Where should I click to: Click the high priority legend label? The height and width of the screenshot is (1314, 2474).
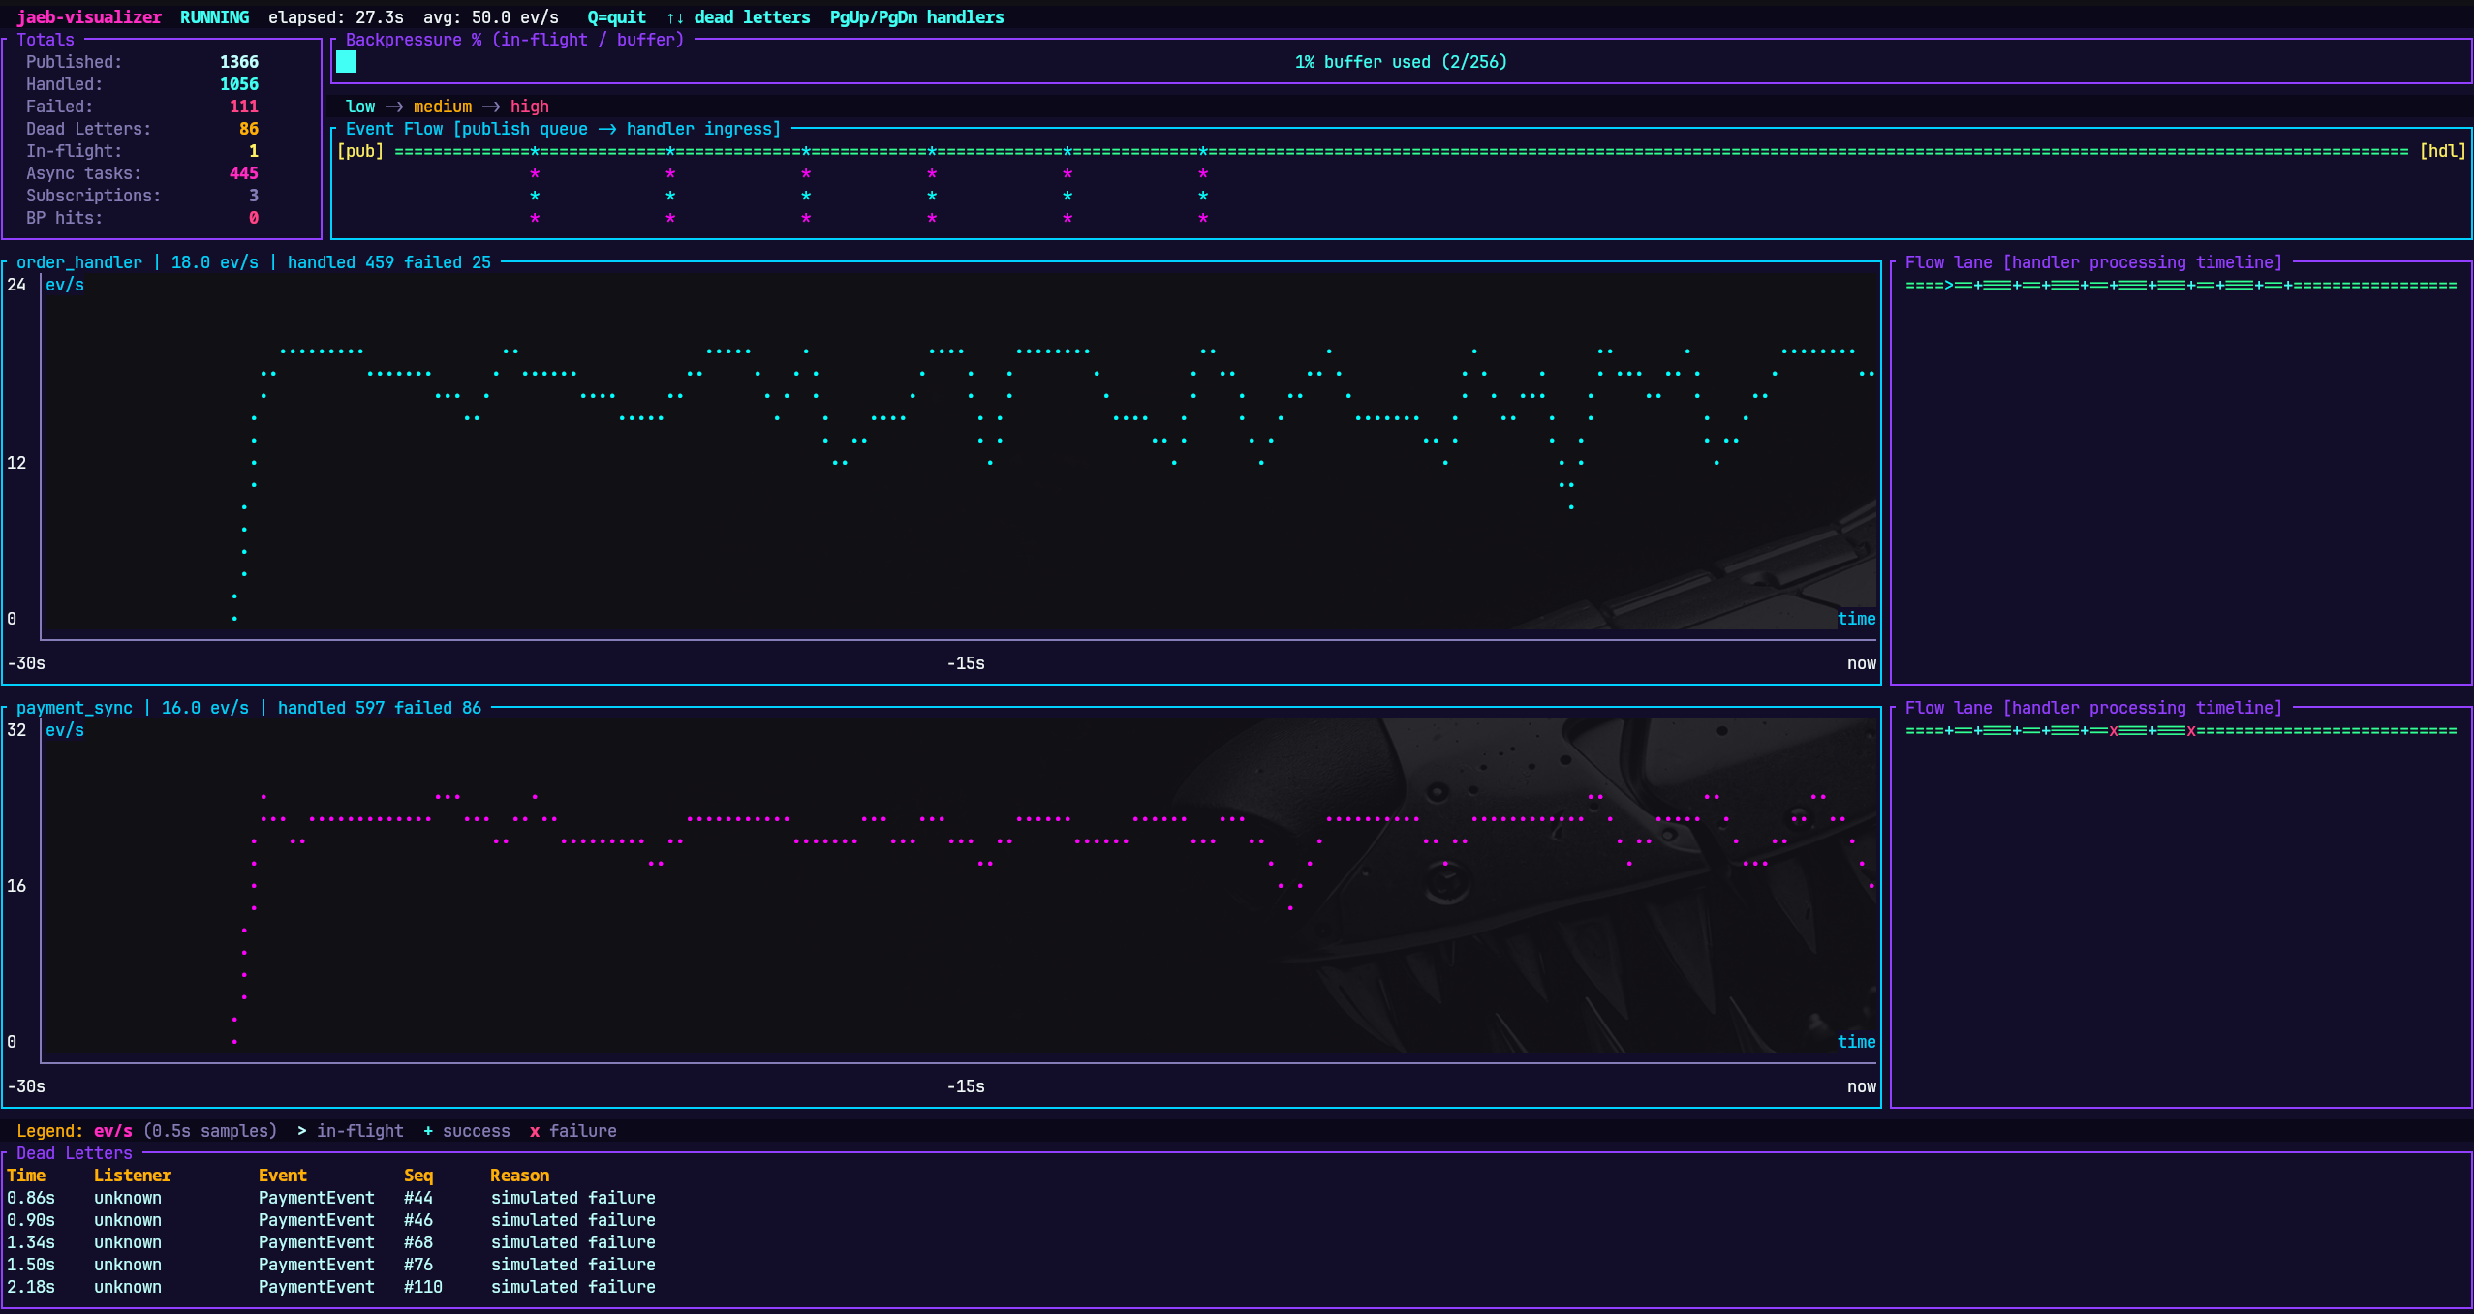[x=530, y=107]
